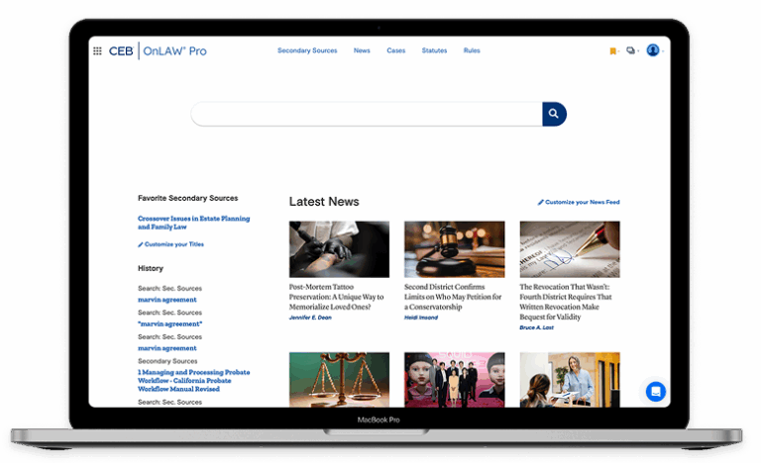Screen dimensions: 761x463
Task: Click inside the main search field
Action: (x=367, y=114)
